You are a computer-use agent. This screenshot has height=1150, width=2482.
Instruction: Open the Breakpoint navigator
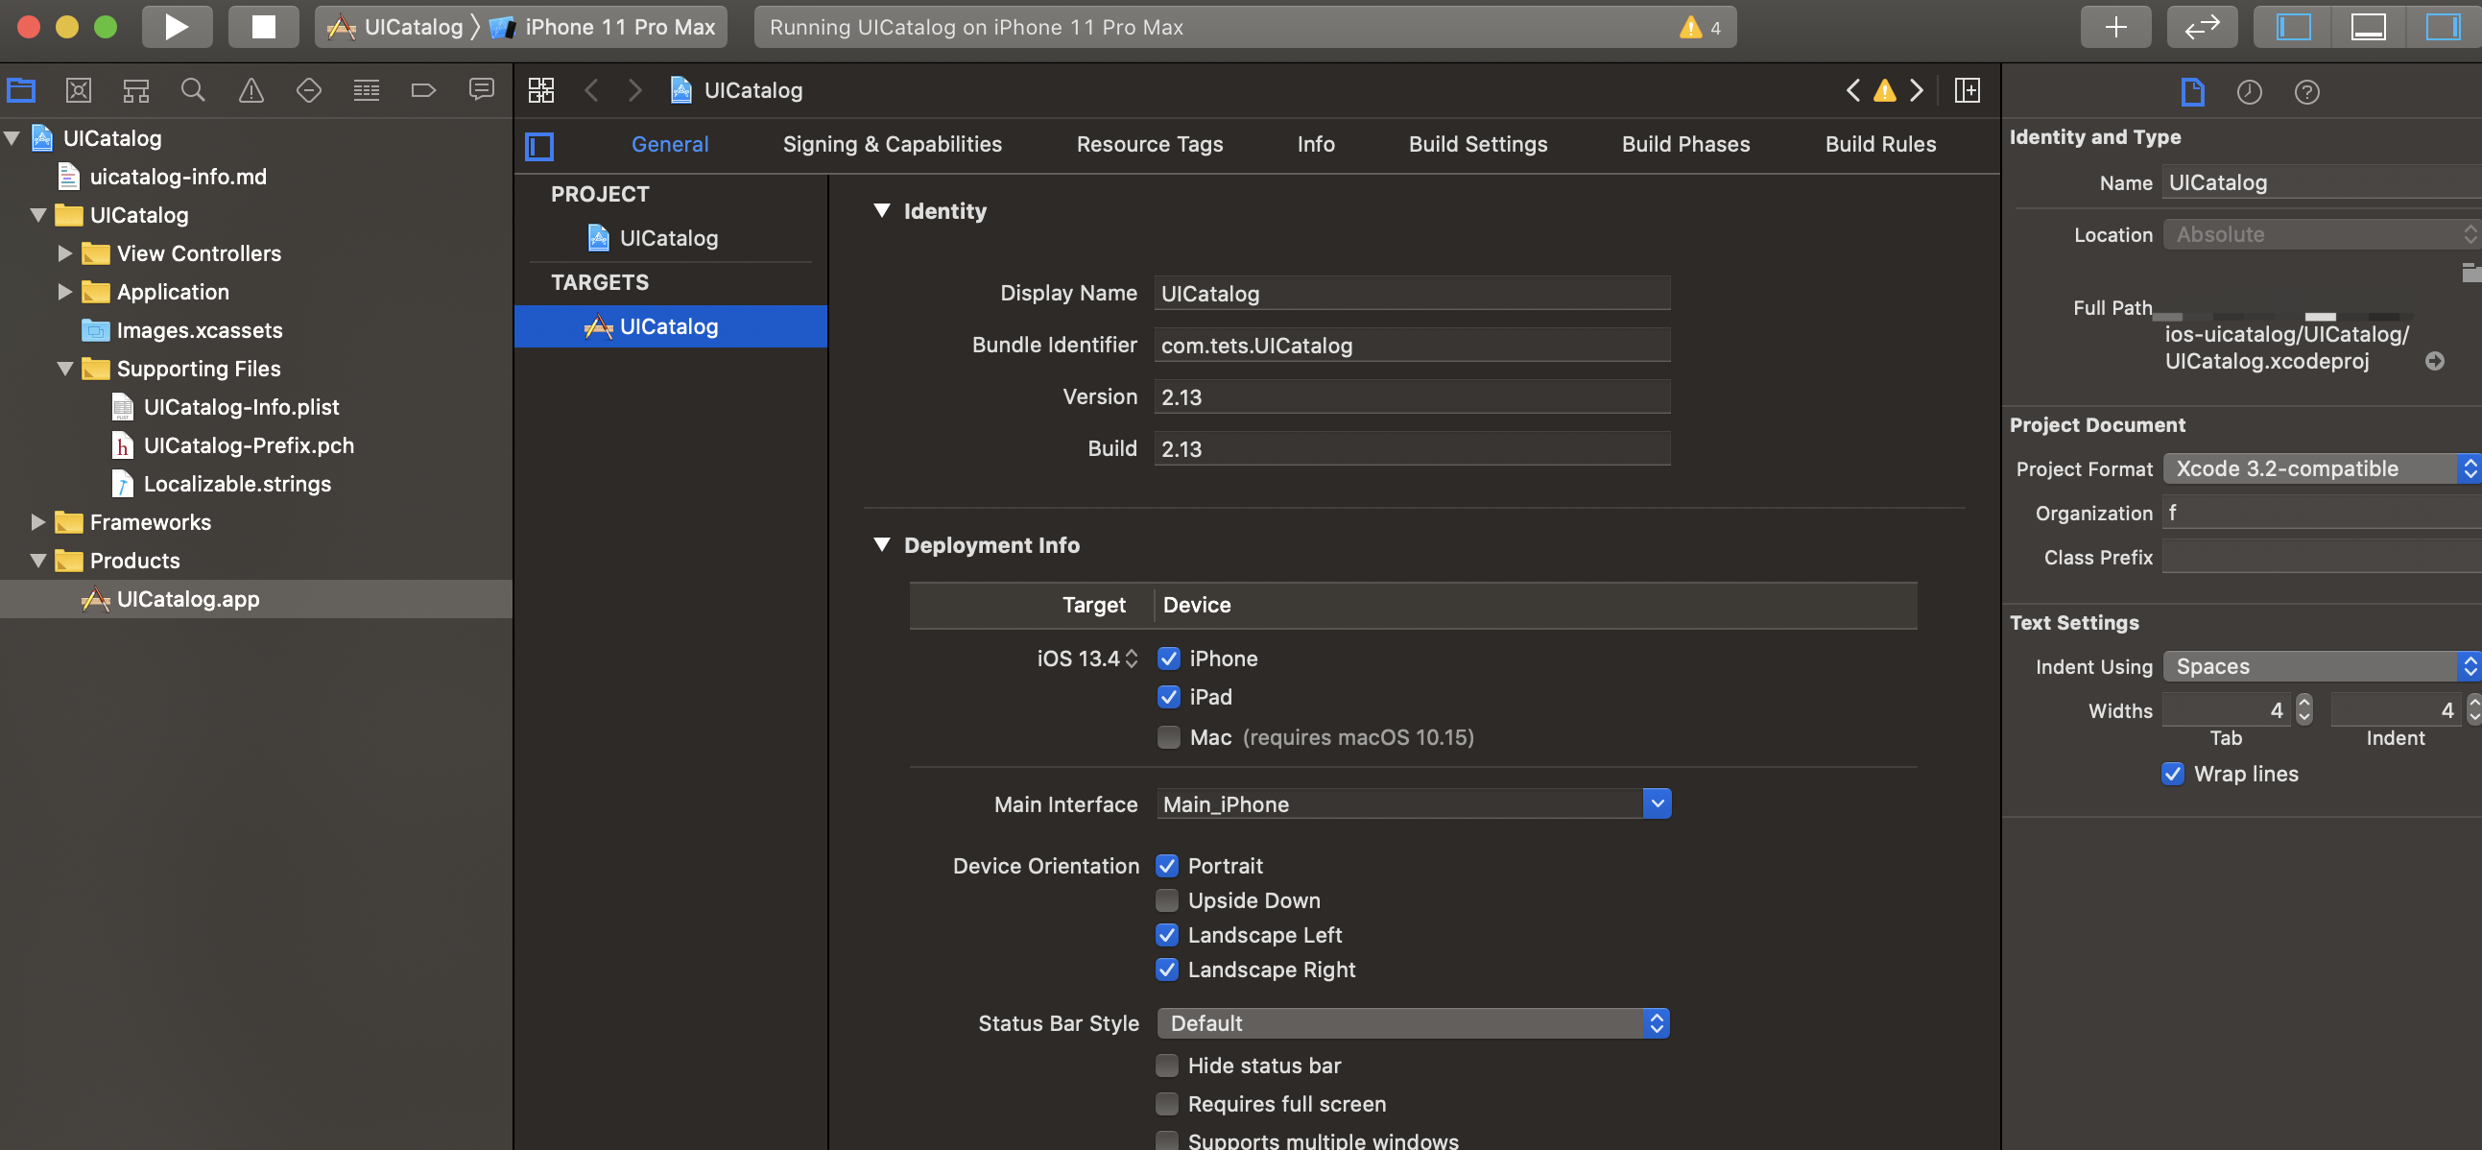click(x=423, y=90)
